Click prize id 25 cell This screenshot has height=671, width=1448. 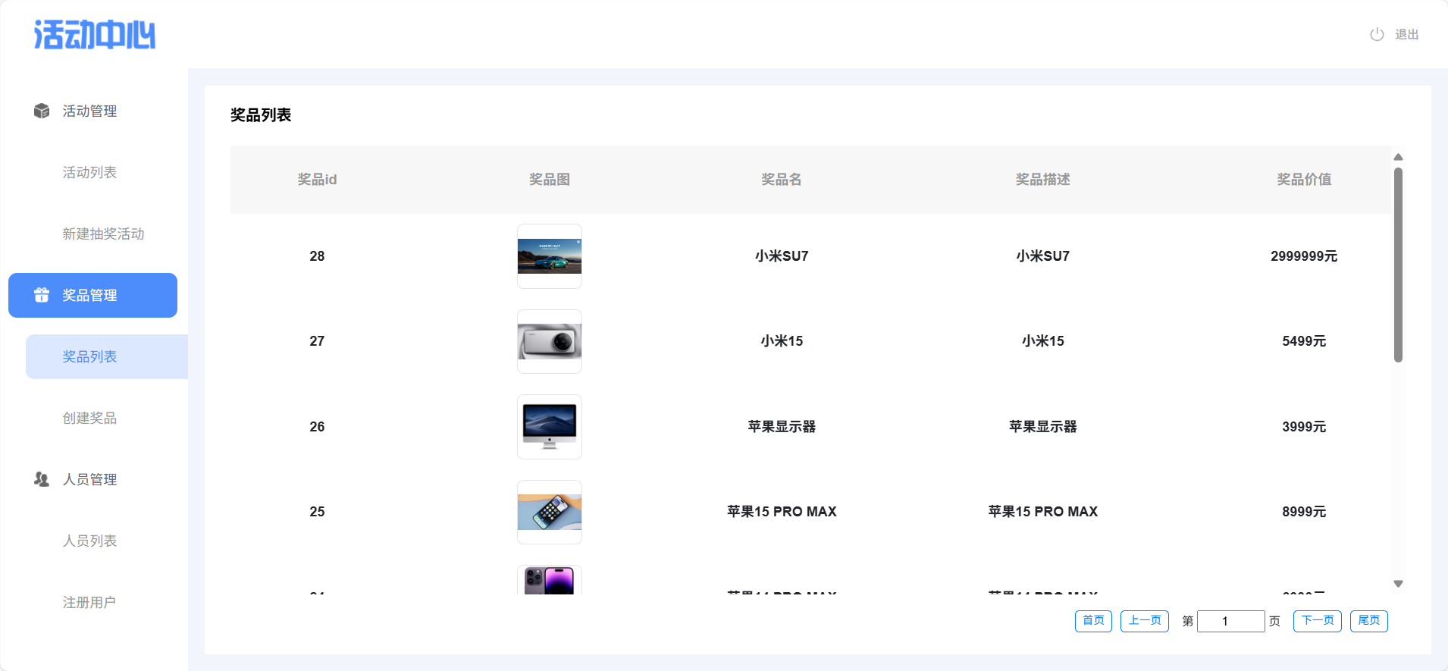(317, 512)
